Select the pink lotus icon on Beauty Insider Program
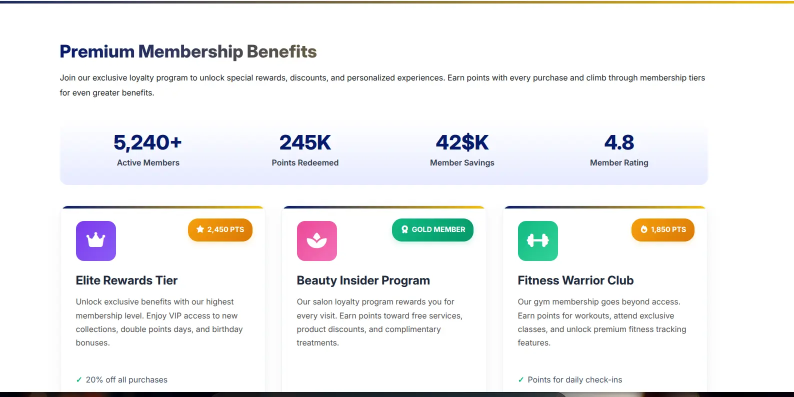Image resolution: width=794 pixels, height=397 pixels. pyautogui.click(x=317, y=241)
